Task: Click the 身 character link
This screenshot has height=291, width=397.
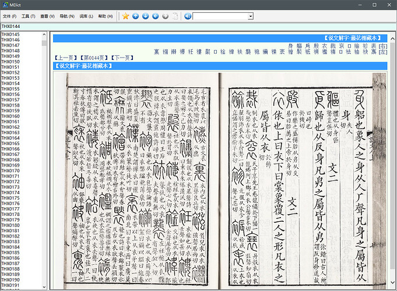Action: coord(290,46)
